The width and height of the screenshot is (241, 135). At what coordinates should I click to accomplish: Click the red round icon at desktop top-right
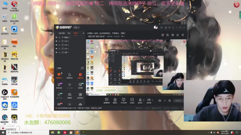point(236,4)
